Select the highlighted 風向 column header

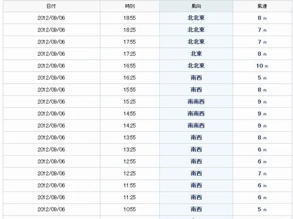pos(196,6)
